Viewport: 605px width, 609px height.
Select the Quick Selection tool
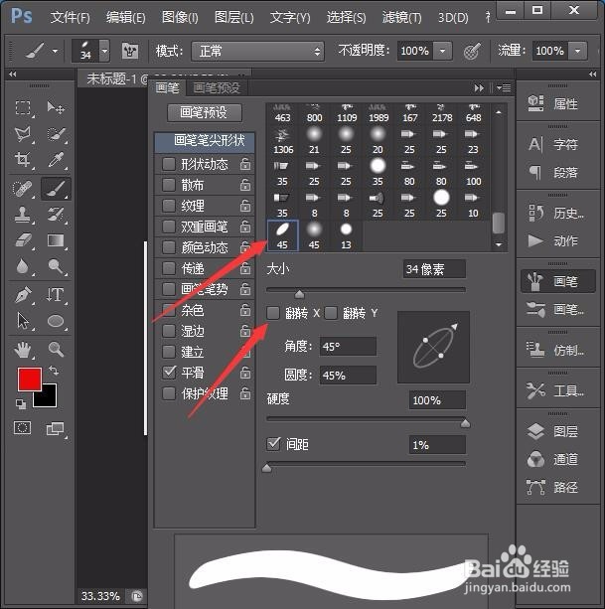point(56,133)
